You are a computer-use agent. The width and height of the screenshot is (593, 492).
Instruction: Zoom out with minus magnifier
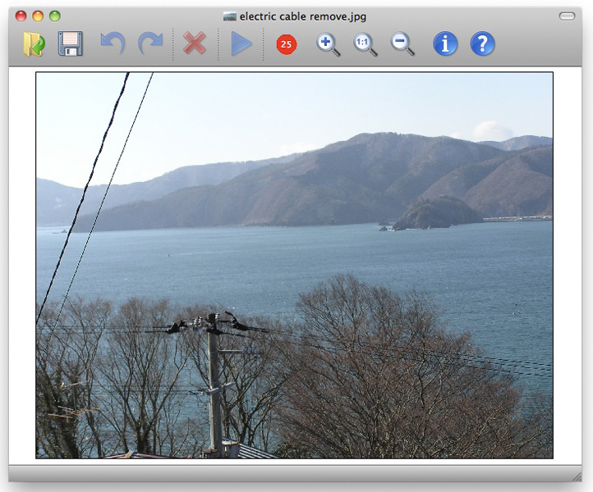pos(402,44)
